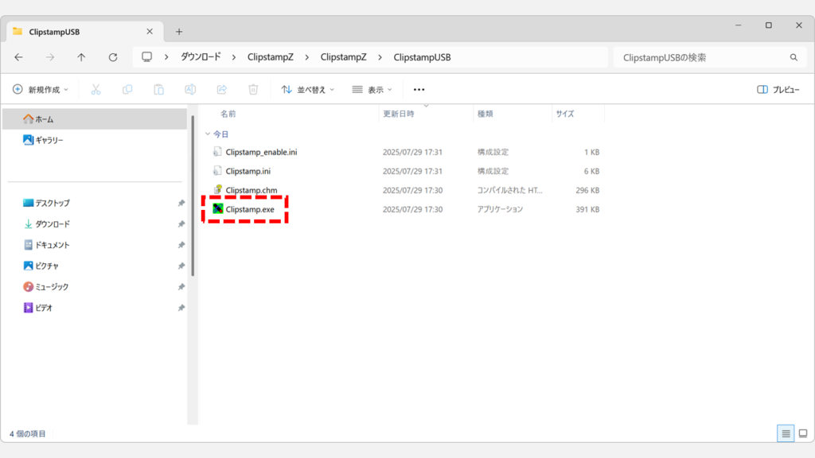Image resolution: width=815 pixels, height=458 pixels.
Task: Unpin ピクチャ using its pin icon
Action: [181, 266]
